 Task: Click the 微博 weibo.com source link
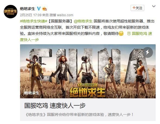pos(61,15)
